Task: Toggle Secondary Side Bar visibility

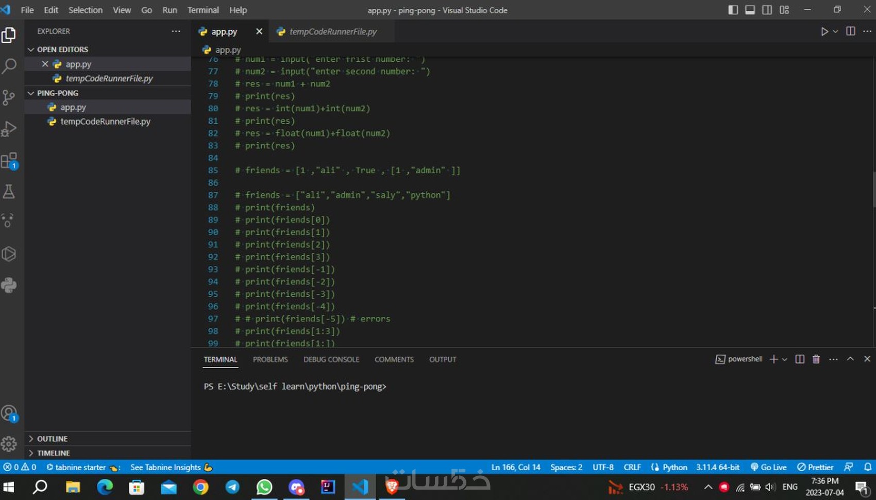Action: (767, 10)
